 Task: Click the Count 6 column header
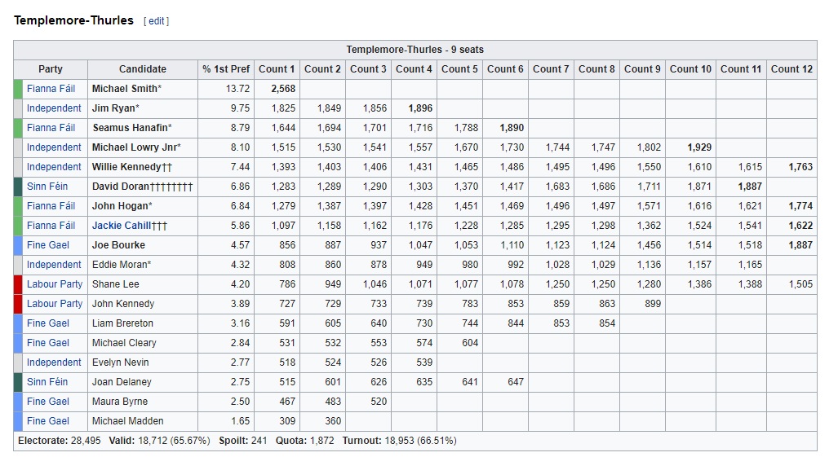pos(505,68)
